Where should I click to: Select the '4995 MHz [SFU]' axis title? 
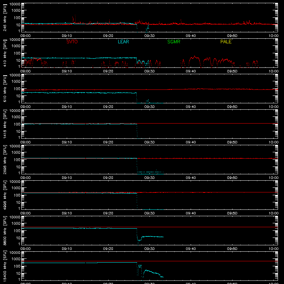pyautogui.click(x=5, y=195)
